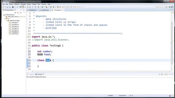This screenshot has width=175, height=98.
Task: Click the editor vertical scrollbar
Action: [171, 43]
